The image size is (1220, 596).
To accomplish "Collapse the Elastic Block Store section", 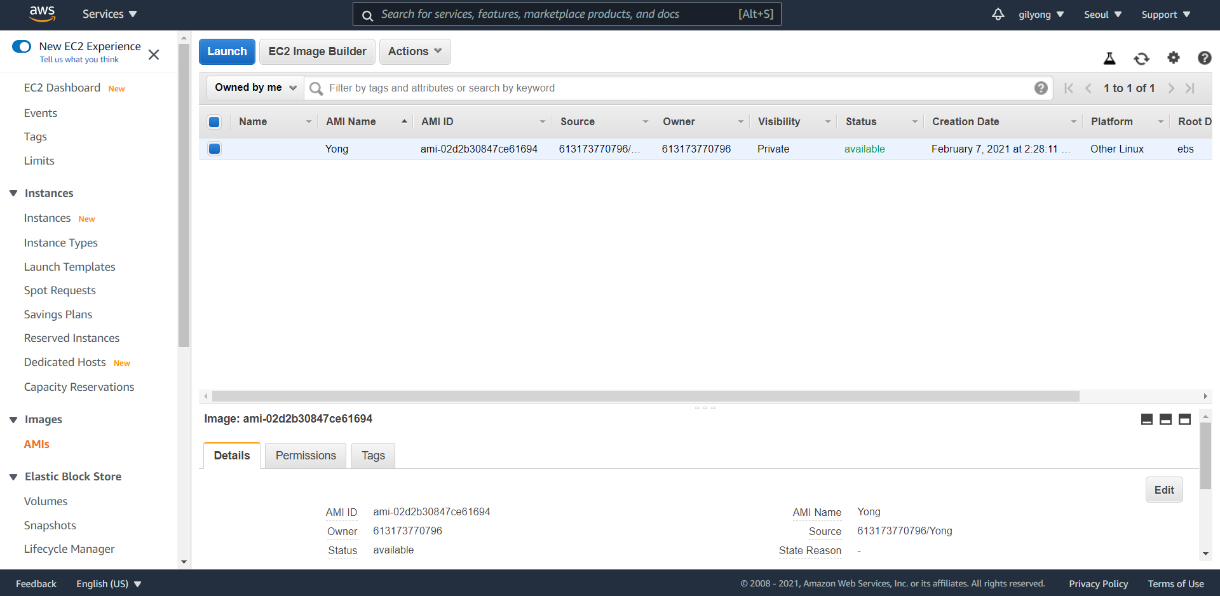I will (13, 477).
